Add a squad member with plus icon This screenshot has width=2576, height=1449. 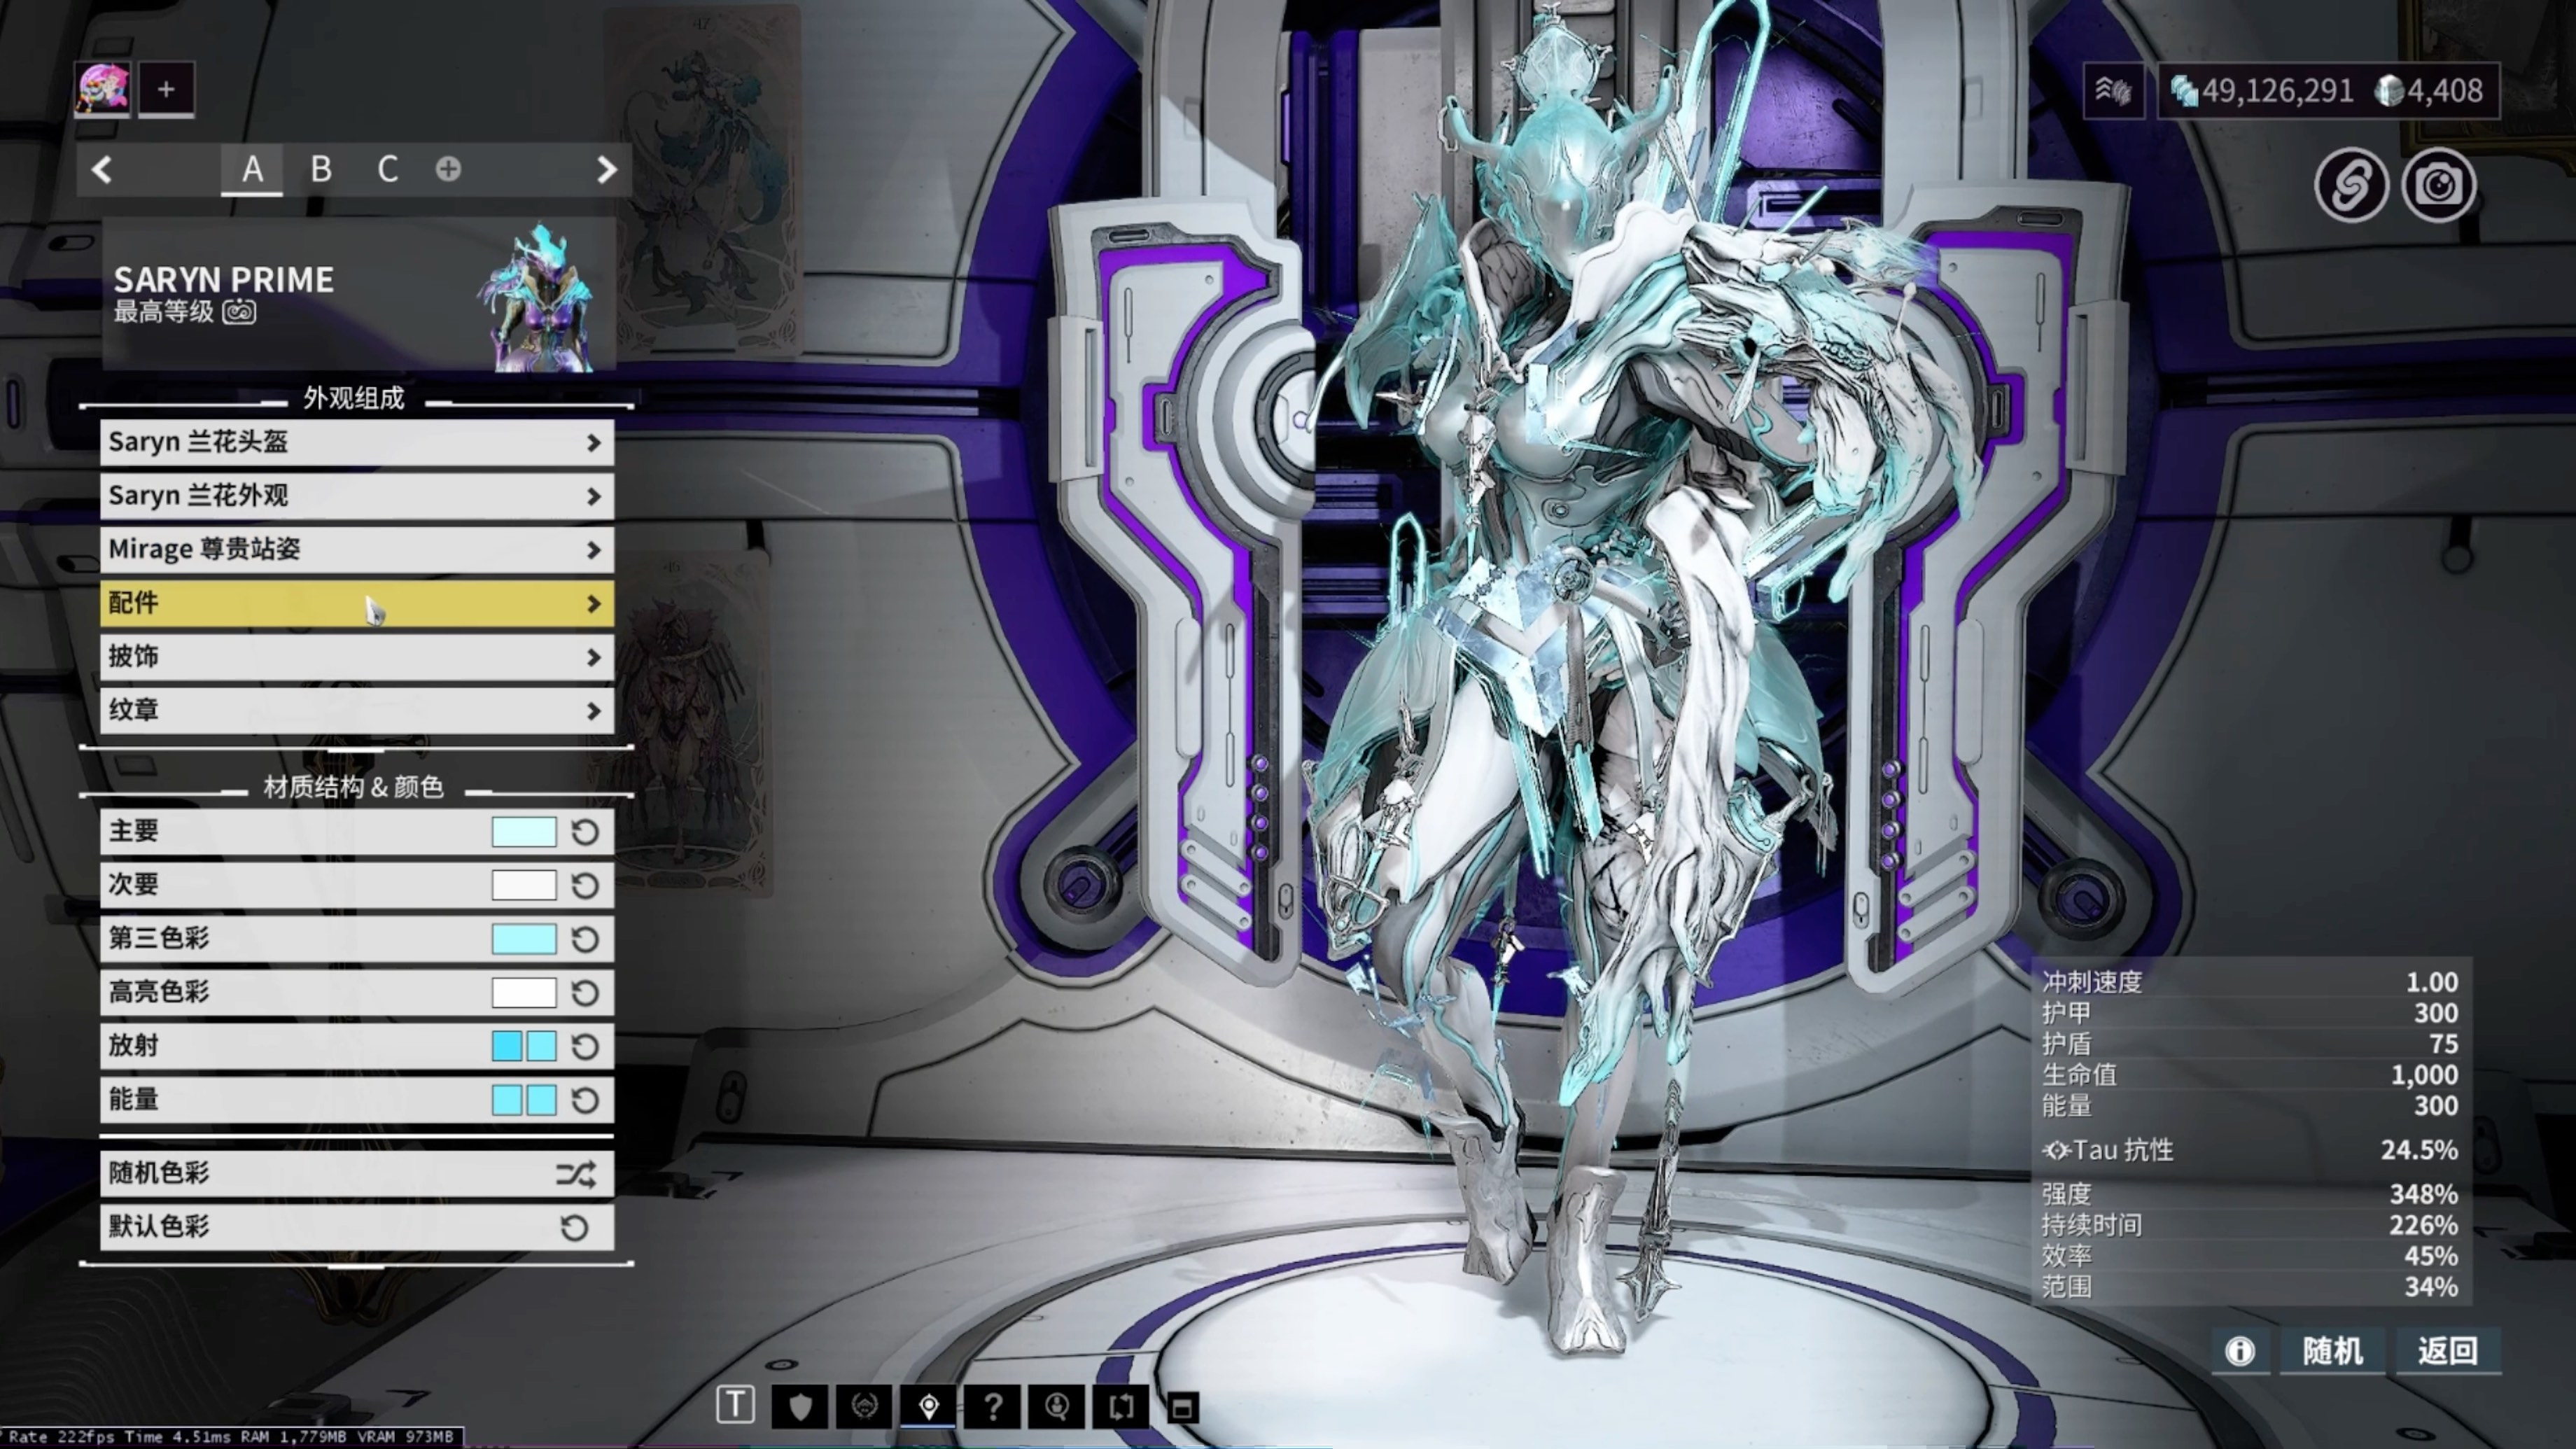coord(166,89)
